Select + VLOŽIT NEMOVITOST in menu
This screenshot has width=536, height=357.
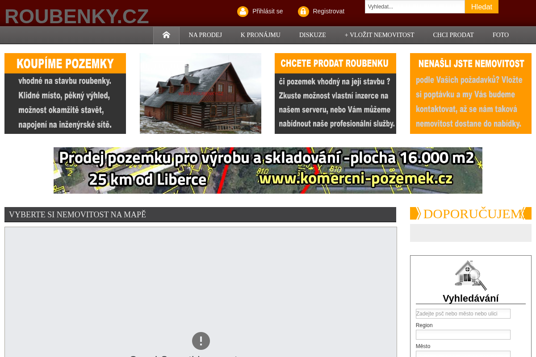click(379, 35)
